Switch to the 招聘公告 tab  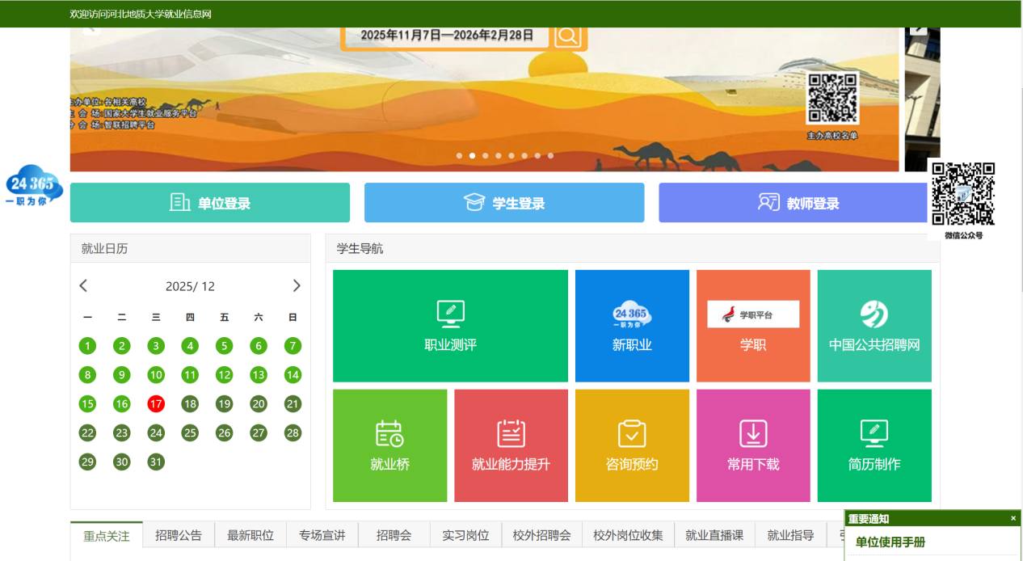[x=179, y=535]
